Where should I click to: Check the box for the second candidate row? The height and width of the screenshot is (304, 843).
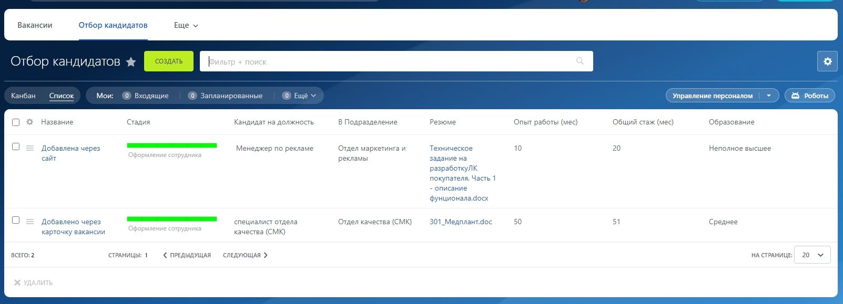(16, 221)
